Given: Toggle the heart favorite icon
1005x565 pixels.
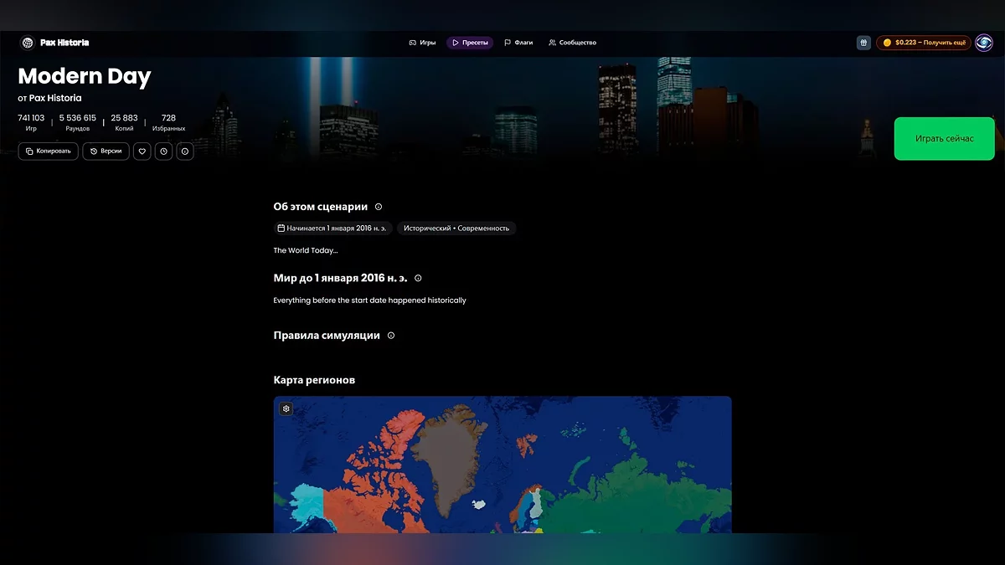Looking at the screenshot, I should [142, 152].
